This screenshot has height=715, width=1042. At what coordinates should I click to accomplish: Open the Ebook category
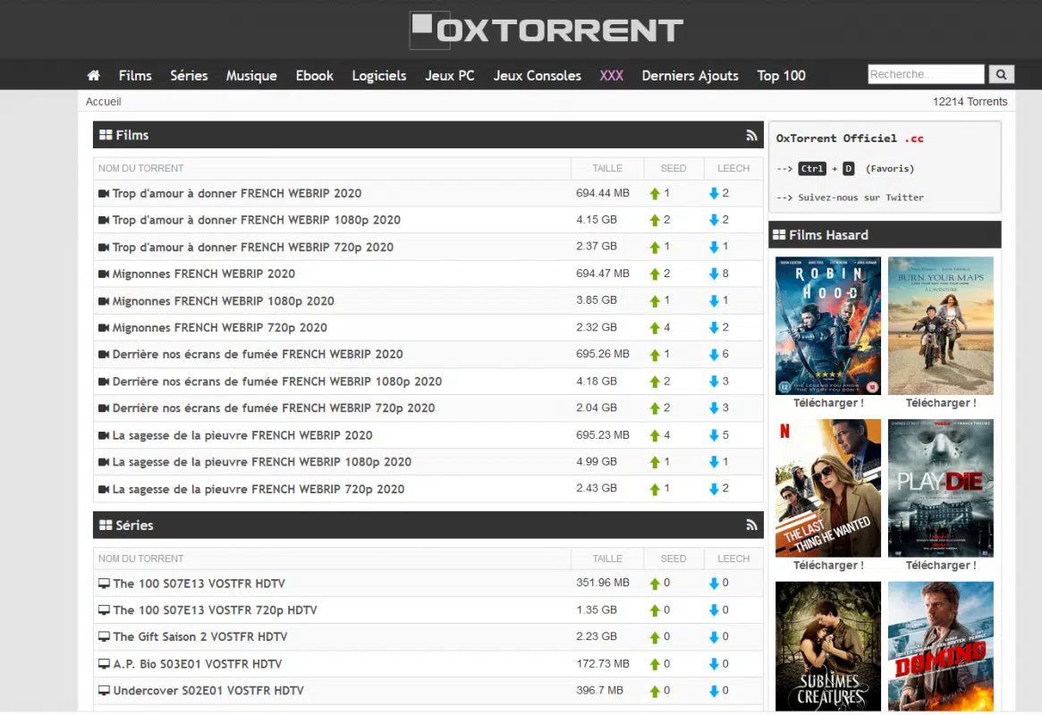[x=314, y=76]
